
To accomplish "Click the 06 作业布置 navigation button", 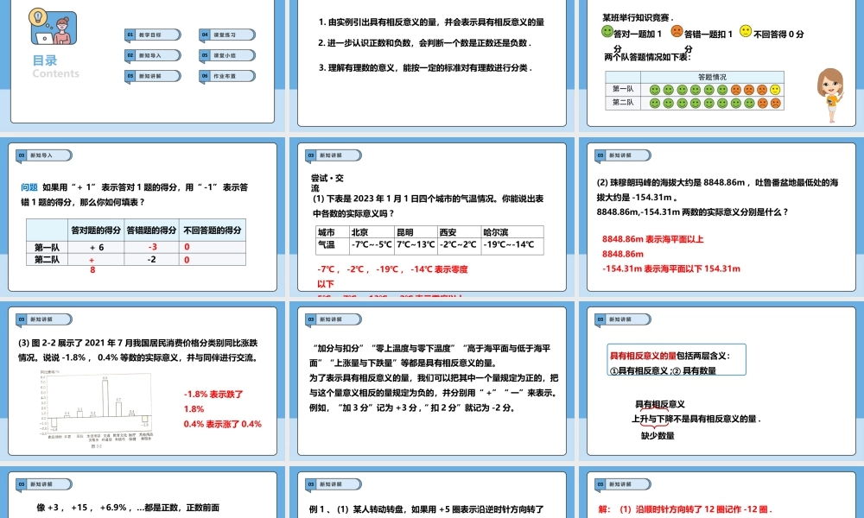I will pyautogui.click(x=228, y=75).
